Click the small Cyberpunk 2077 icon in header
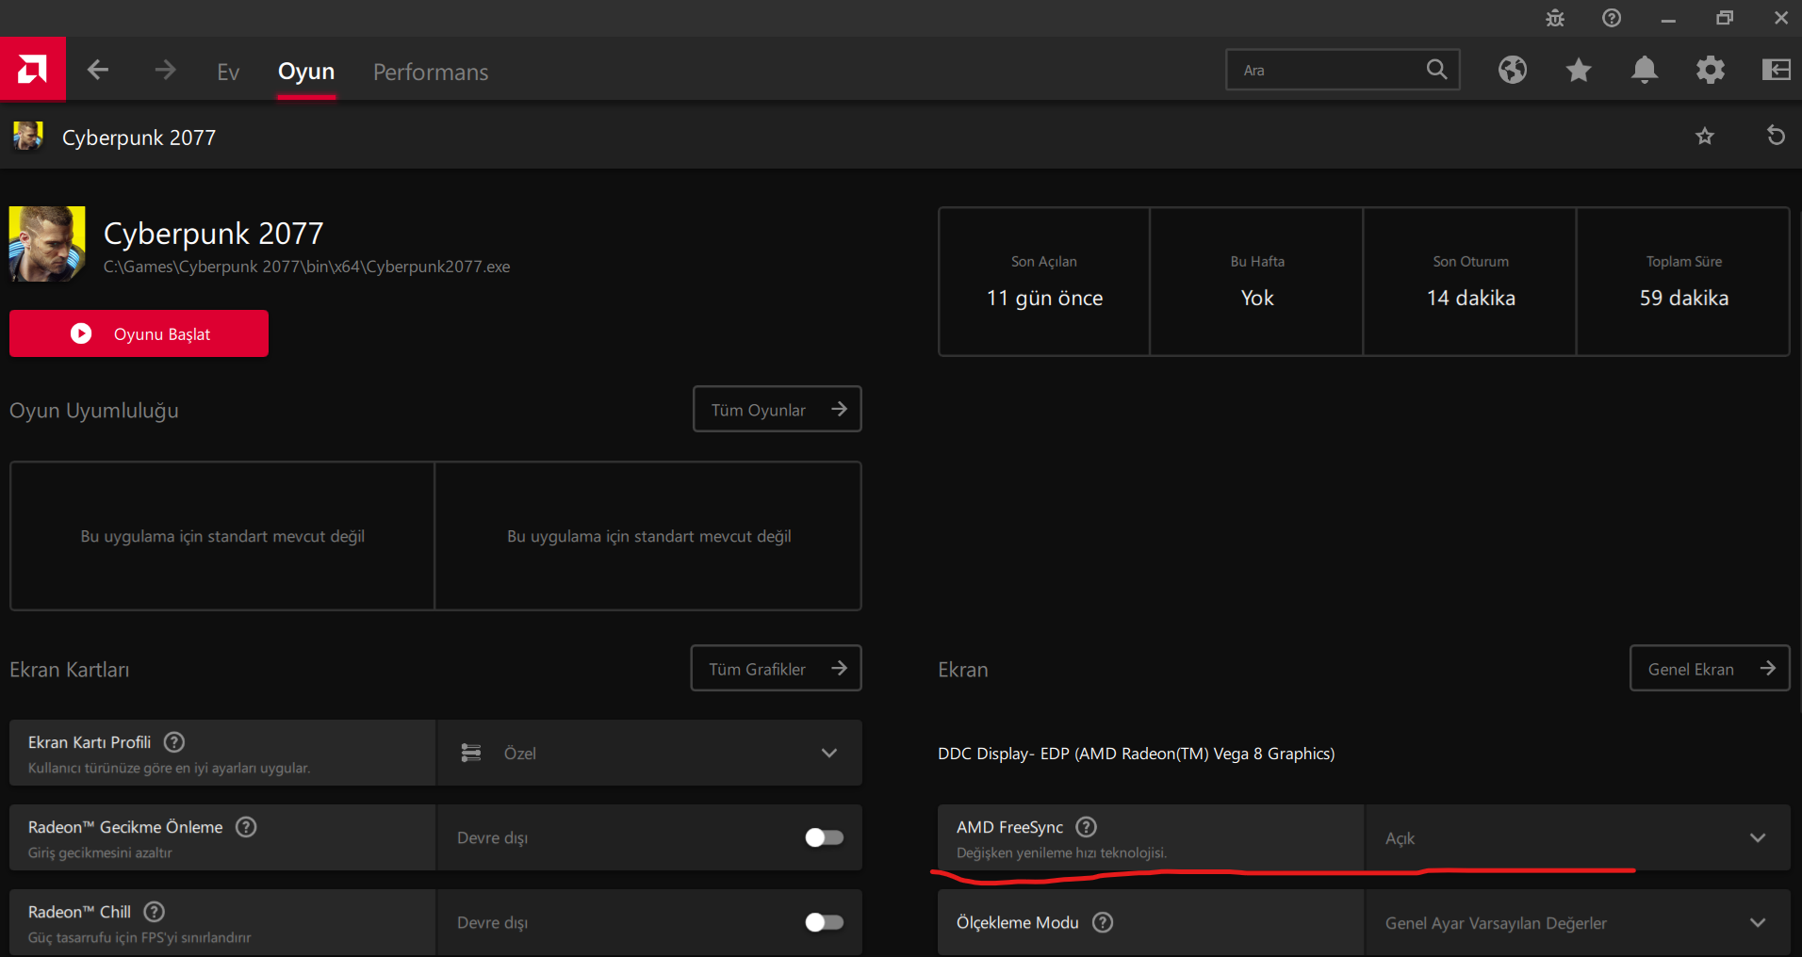This screenshot has height=957, width=1802. point(28,137)
